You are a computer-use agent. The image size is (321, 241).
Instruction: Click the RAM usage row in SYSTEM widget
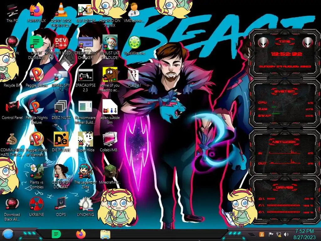(286, 109)
